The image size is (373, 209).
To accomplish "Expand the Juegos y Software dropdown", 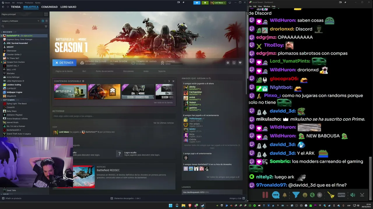I will [20, 21].
